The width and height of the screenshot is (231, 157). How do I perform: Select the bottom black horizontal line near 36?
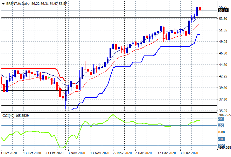point(105,106)
